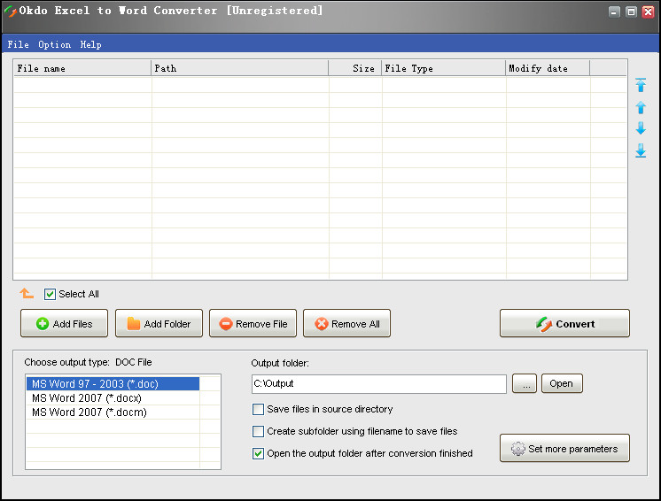Viewport: 661px width, 501px height.
Task: Maximize the converter window
Action: click(x=631, y=12)
